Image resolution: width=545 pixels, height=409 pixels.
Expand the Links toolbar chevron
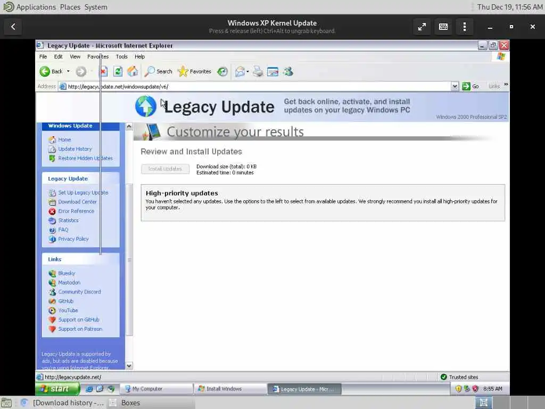tap(506, 85)
